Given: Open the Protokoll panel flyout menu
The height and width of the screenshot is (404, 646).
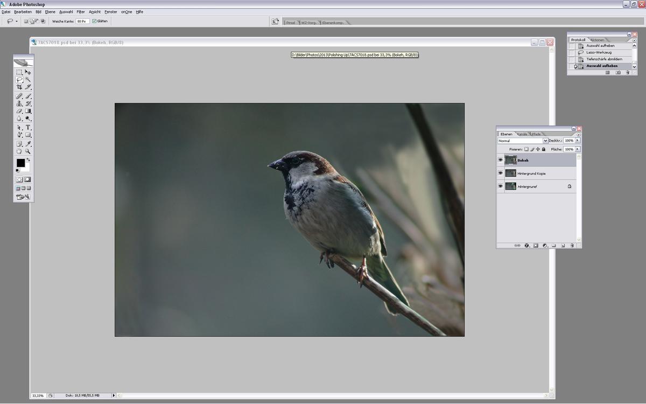Looking at the screenshot, I should [634, 40].
